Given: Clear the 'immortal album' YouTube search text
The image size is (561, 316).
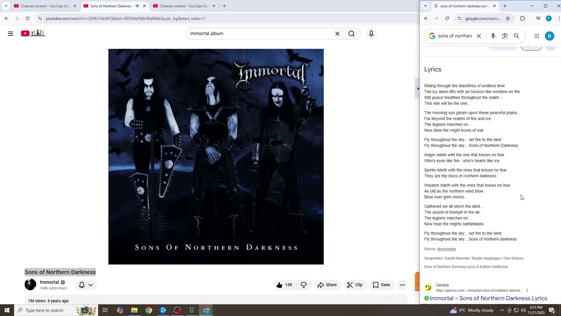Looking at the screenshot, I should tap(337, 33).
